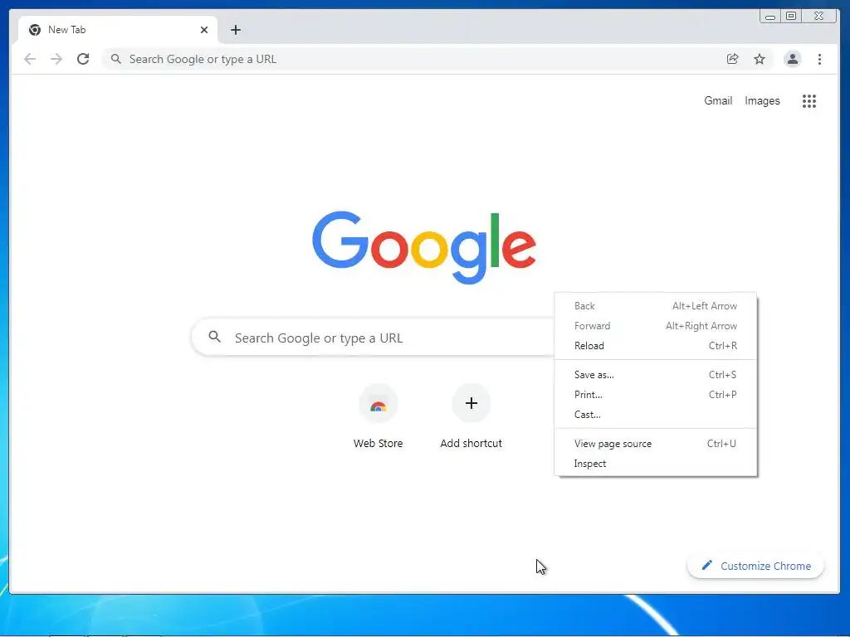
Task: Click the greyed-out Forward context menu entry
Action: point(656,326)
